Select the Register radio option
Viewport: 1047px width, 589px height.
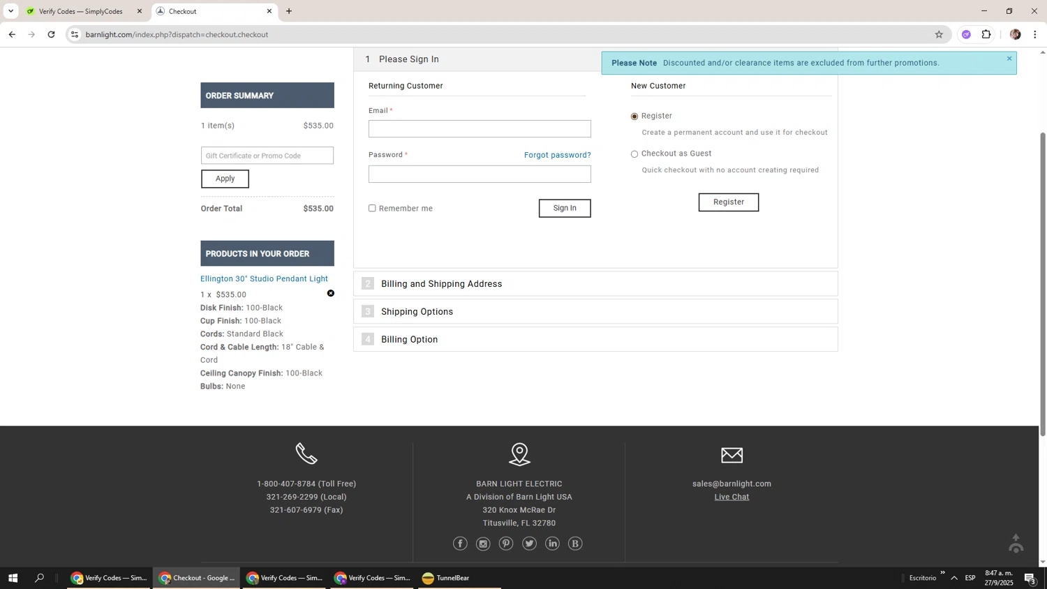(x=634, y=117)
